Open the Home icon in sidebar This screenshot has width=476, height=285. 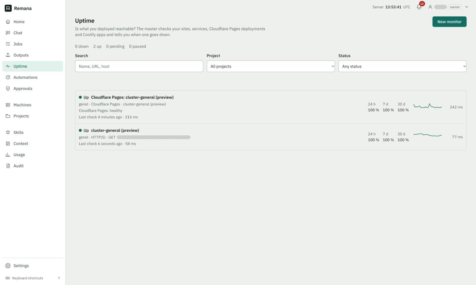point(8,22)
